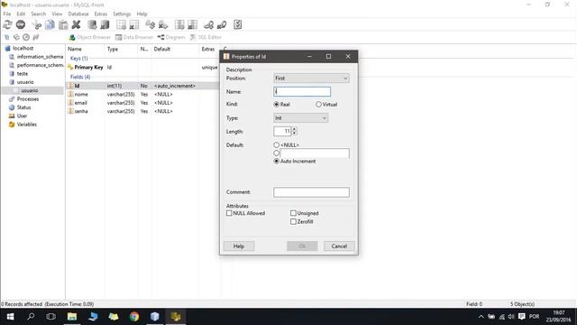The width and height of the screenshot is (577, 325).
Task: Click the volume icon in system tray
Action: [x=511, y=317]
